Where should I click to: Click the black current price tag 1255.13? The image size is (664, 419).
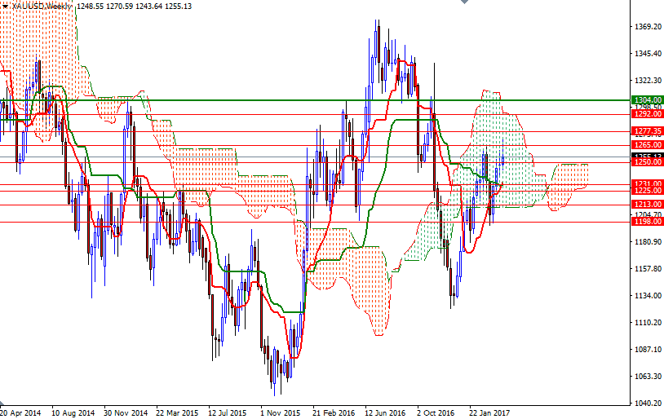click(646, 156)
